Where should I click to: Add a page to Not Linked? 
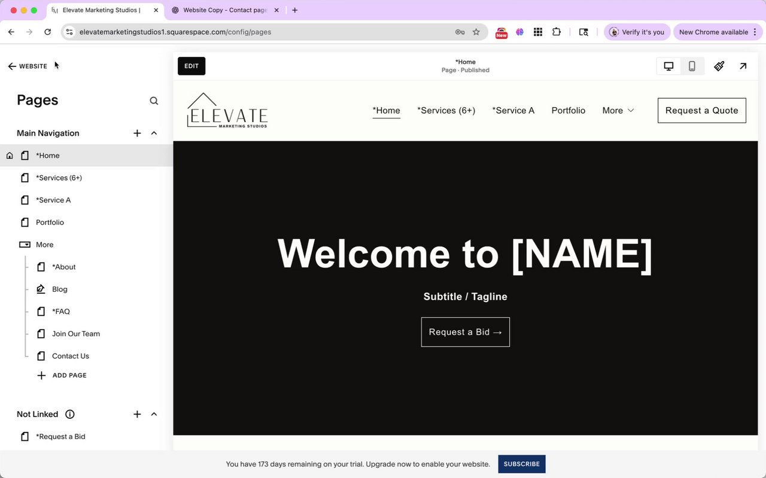coord(137,414)
